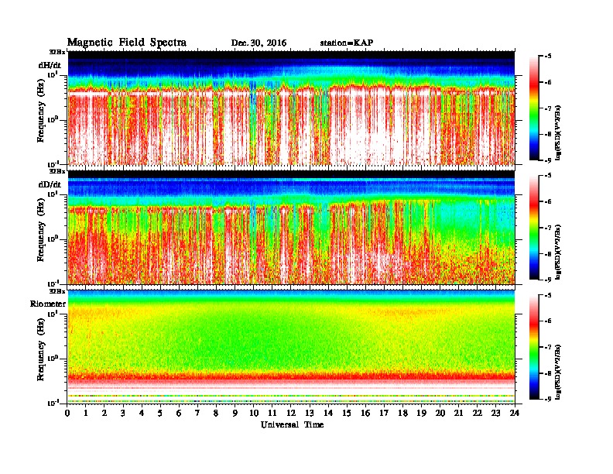Click the dH/dt panel color scale bar
Image resolution: width=613 pixels, height=474 pixels.
pos(534,108)
